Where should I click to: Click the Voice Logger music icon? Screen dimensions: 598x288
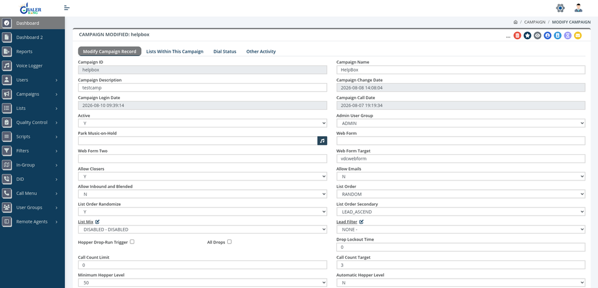[6, 65]
